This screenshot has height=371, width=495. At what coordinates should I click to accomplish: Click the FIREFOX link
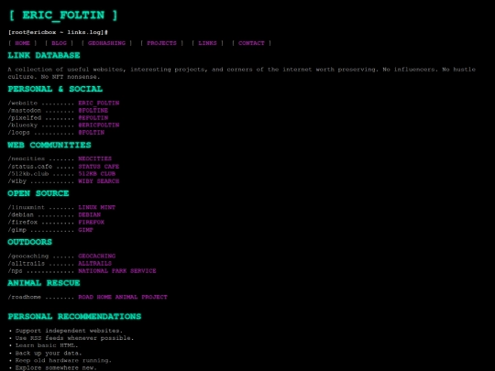pyautogui.click(x=92, y=222)
